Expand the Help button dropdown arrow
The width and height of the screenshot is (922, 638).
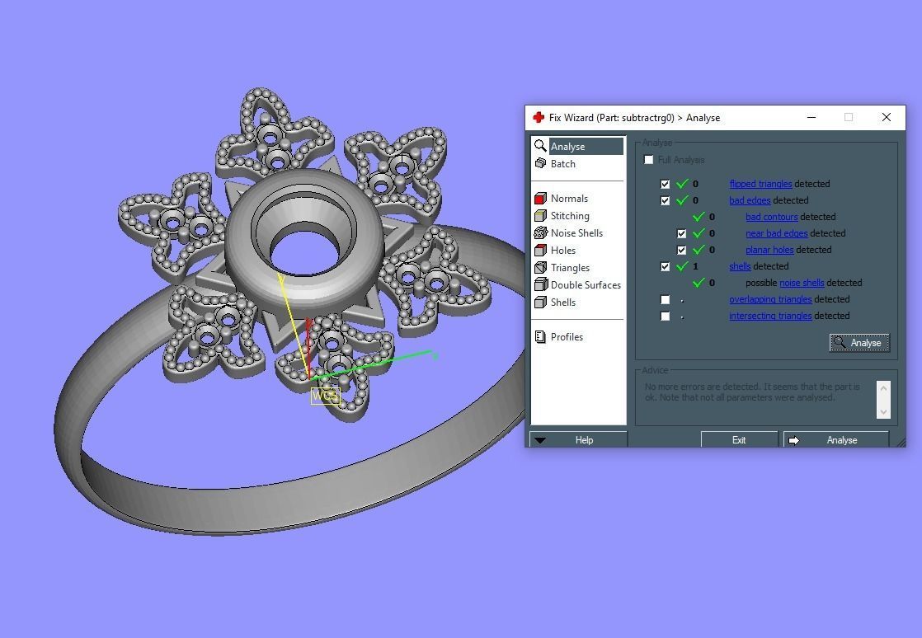[540, 440]
